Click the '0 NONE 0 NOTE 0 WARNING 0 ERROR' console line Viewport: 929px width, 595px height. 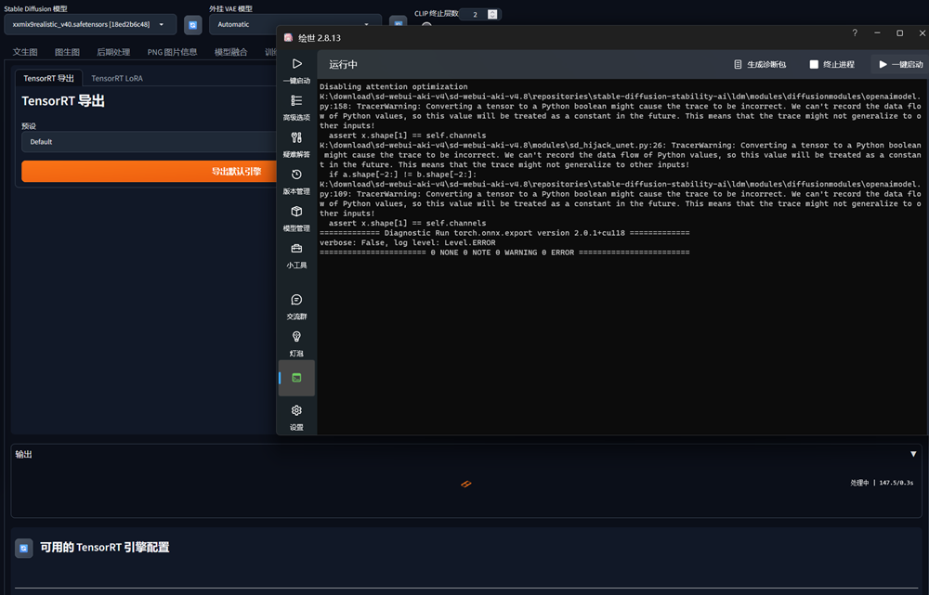click(504, 252)
